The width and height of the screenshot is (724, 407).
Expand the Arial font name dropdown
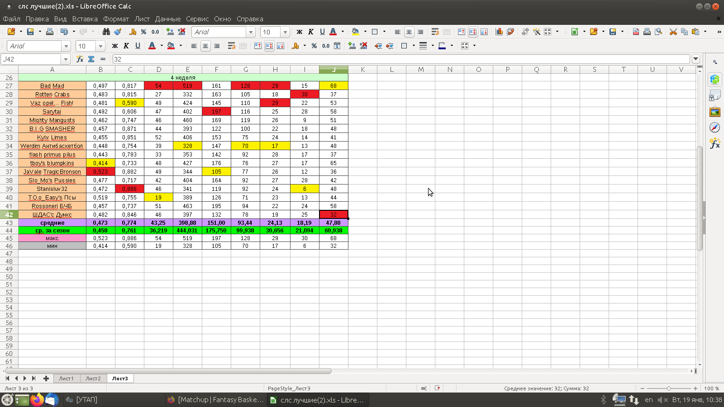coord(251,32)
